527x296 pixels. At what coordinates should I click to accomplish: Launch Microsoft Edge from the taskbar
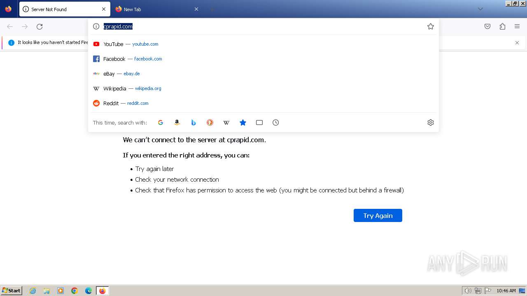tap(89, 291)
